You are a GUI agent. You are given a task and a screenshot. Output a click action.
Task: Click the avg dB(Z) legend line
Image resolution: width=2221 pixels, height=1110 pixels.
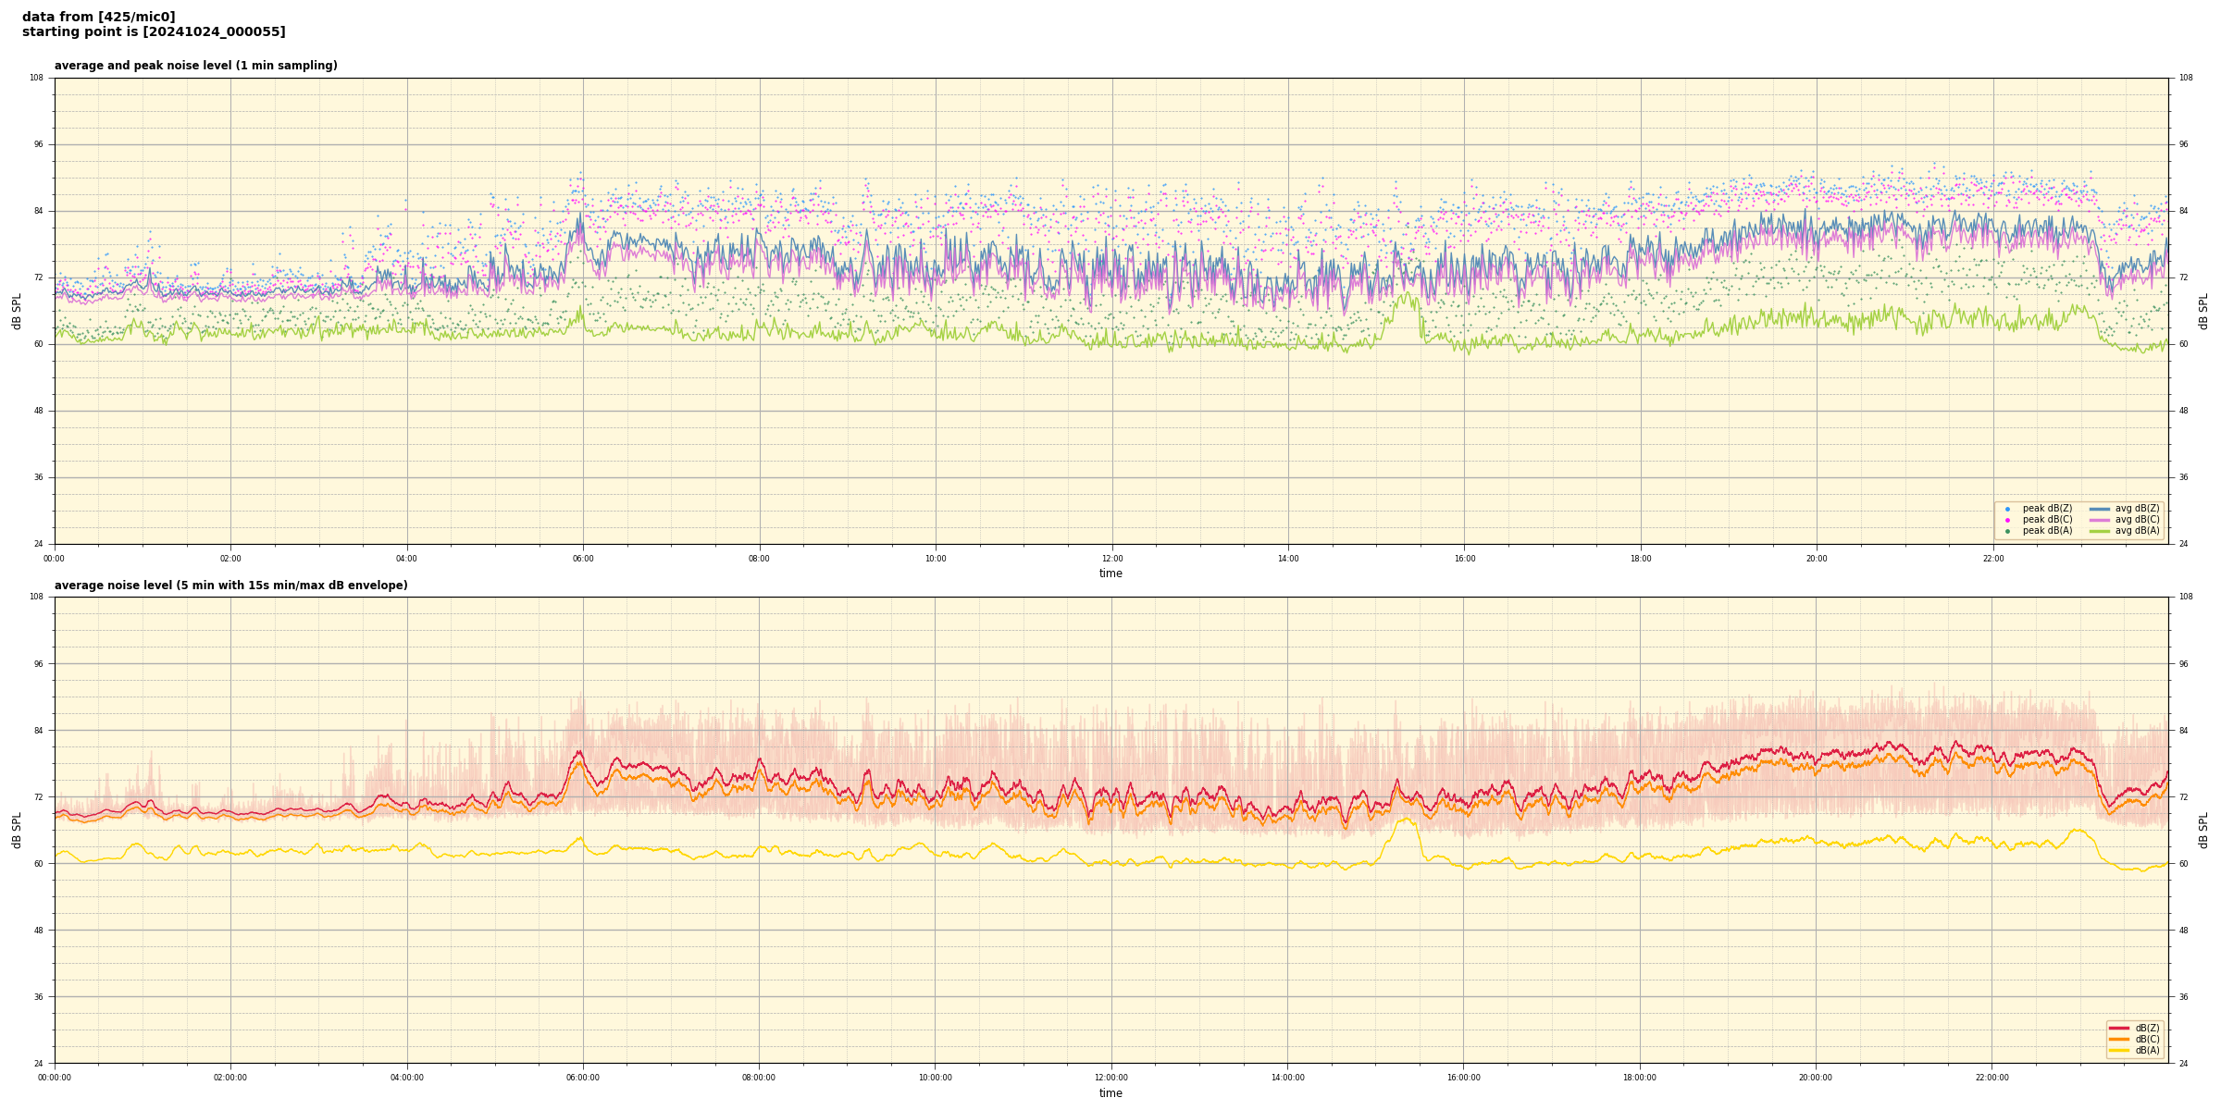pos(2100,509)
